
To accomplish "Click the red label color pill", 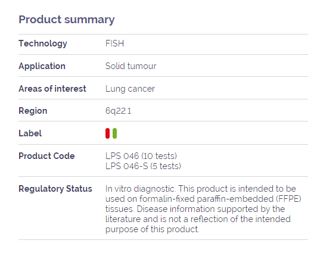I will [x=107, y=133].
